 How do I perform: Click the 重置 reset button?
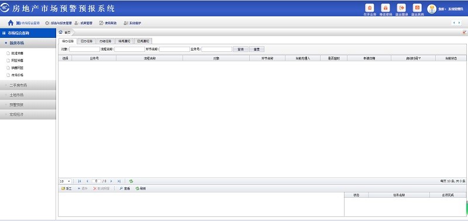click(257, 50)
